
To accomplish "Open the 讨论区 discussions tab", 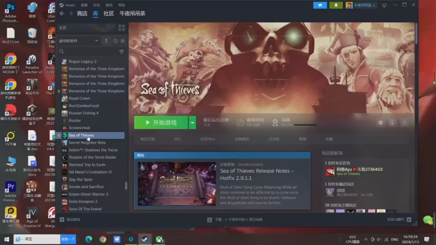I will [x=274, y=139].
